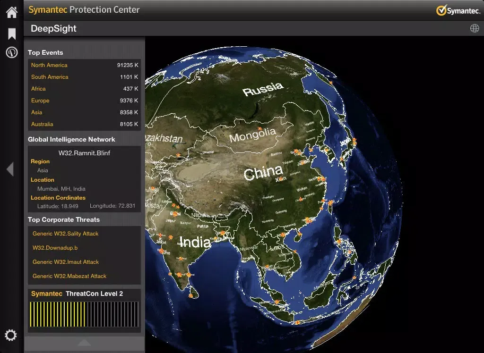The image size is (484, 353).
Task: Click the India label on globe
Action: (195, 242)
